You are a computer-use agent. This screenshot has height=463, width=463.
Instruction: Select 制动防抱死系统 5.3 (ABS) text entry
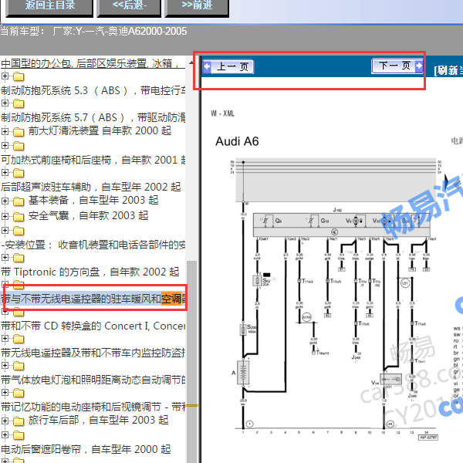[93, 90]
